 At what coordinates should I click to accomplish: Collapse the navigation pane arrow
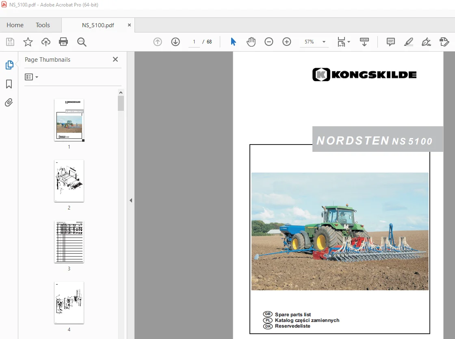[x=131, y=201]
